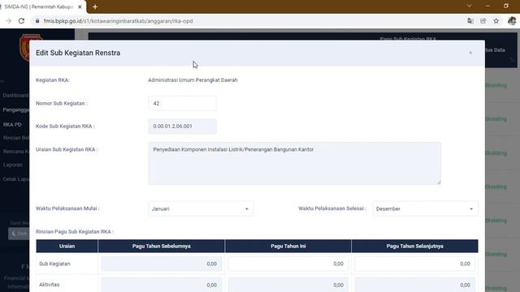
Task: Click Aktivitas Pagu Tahun Sebelumnya field
Action: point(161,285)
